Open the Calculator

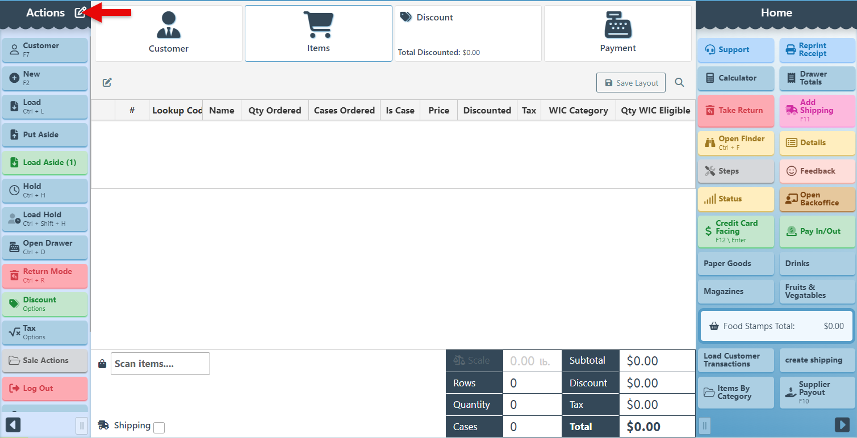pyautogui.click(x=735, y=78)
